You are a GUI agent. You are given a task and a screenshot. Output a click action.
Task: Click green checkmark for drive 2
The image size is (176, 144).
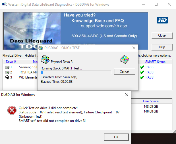(142, 72)
